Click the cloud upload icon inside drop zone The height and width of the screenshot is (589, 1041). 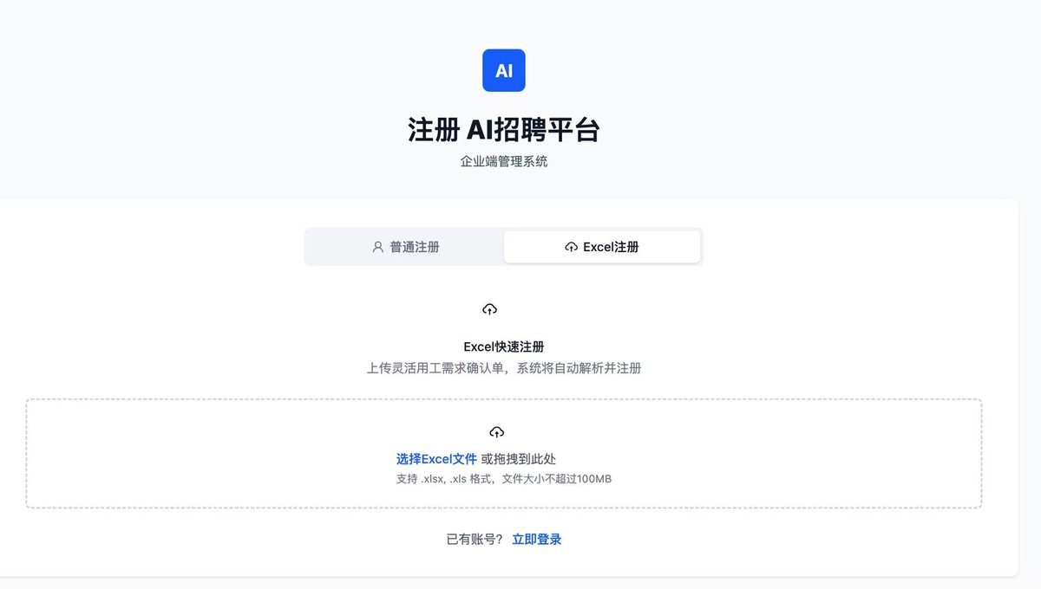(x=496, y=431)
